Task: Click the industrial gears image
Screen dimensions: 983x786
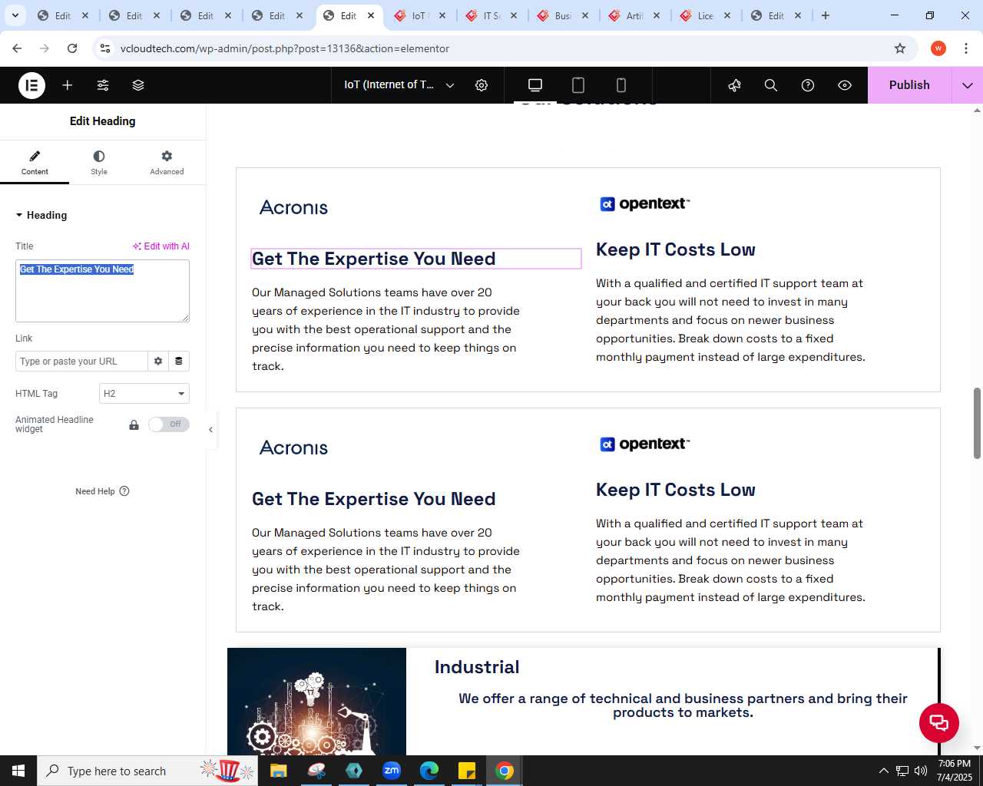Action: coord(316,702)
